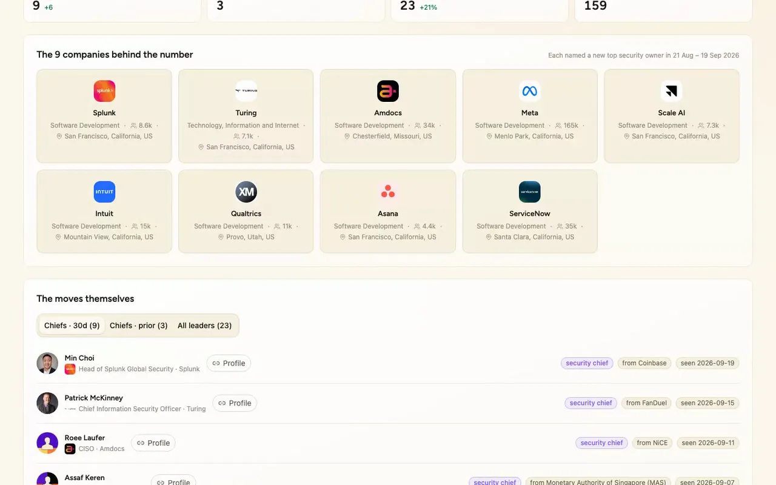Click the 'seen 2026-09-15' tag

707,403
